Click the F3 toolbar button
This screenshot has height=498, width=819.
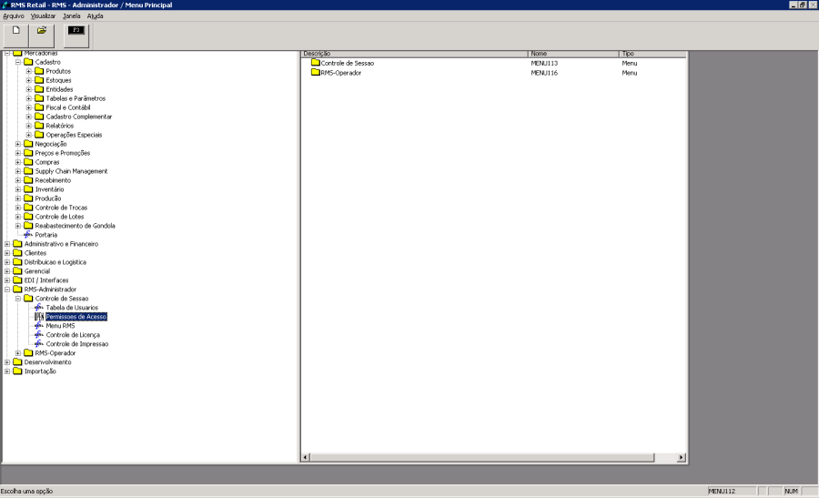tap(76, 36)
